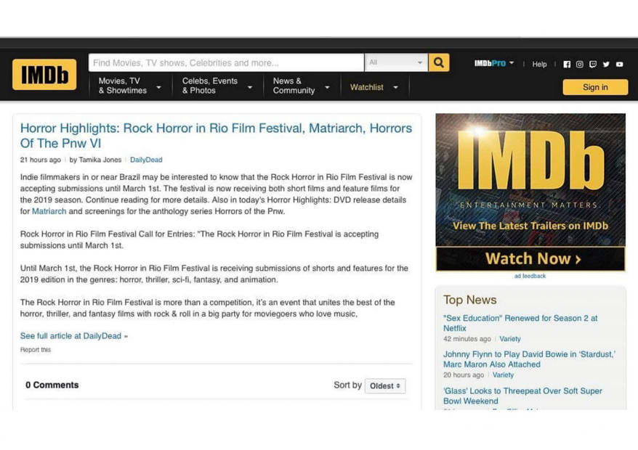Open the News & Community menu
This screenshot has width=638, height=450.
tap(300, 86)
